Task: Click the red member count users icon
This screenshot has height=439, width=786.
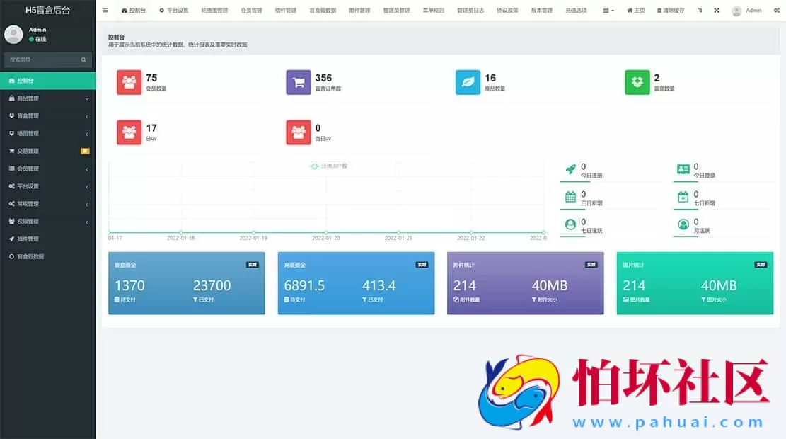Action: click(x=129, y=82)
